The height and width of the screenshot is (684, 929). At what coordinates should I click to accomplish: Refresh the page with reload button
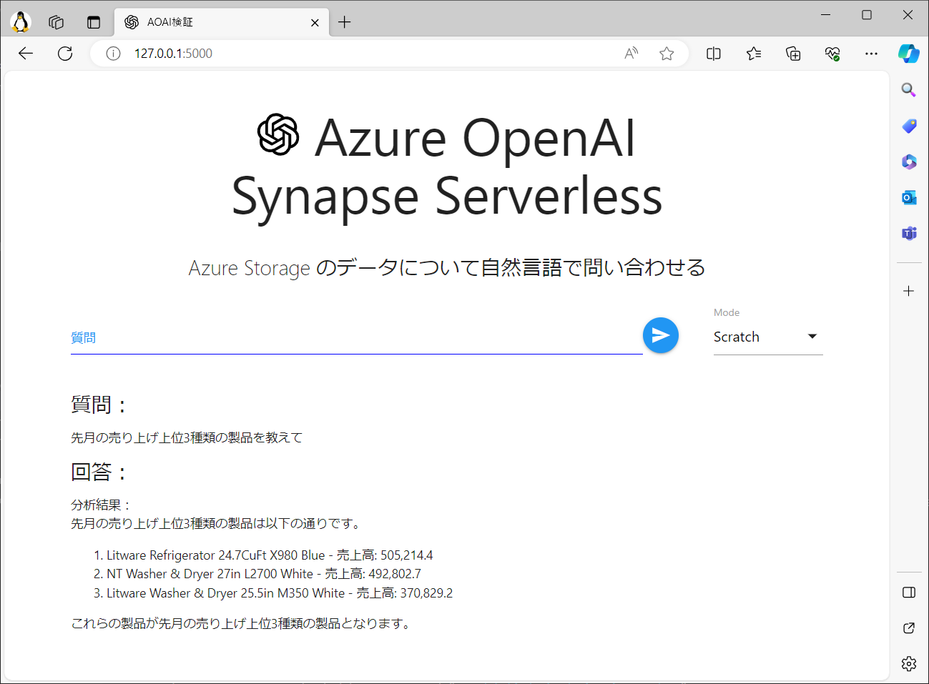65,54
